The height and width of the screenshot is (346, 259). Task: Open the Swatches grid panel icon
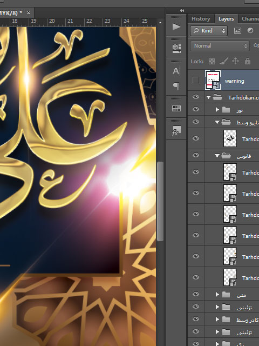coord(176,108)
